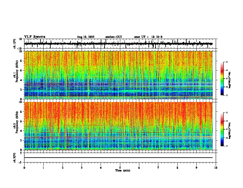
Task: Click the "-3" tick on ch.2 colorbar
Action: pos(226,112)
